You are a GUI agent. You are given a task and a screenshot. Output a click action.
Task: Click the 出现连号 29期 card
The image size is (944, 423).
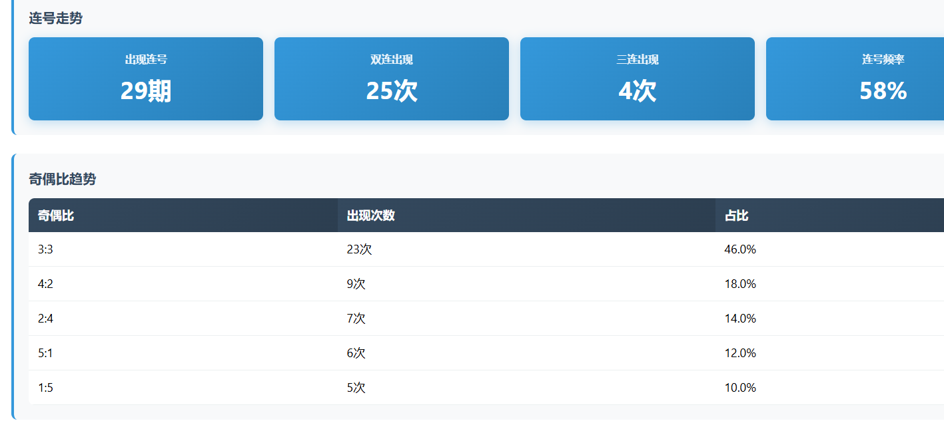pyautogui.click(x=146, y=79)
